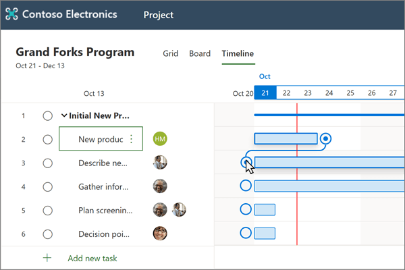Viewport: 405px width, 270px height.
Task: Select the Oct 21 date marker
Action: tap(265, 93)
